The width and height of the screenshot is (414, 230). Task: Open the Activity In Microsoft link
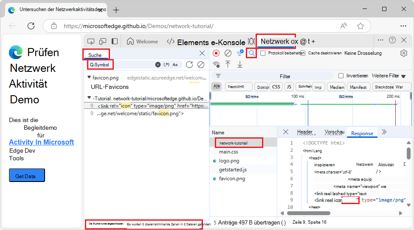[41, 142]
